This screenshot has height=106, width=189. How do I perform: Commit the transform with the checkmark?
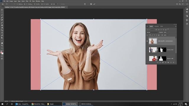click(x=94, y=4)
